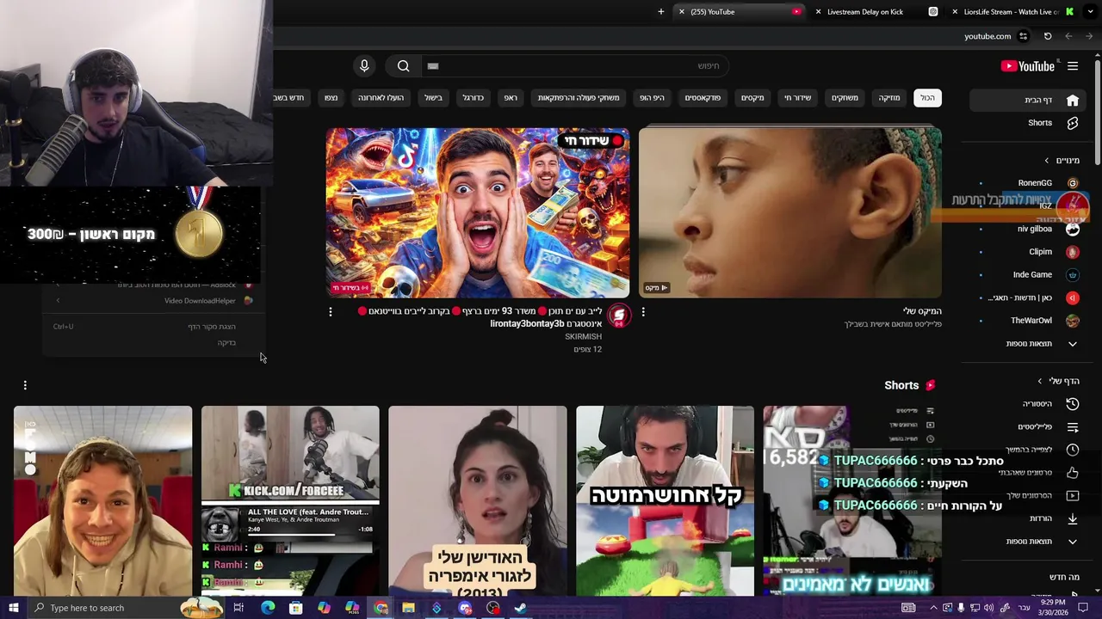
Task: Select the מוזיקה filter chip
Action: 889,98
